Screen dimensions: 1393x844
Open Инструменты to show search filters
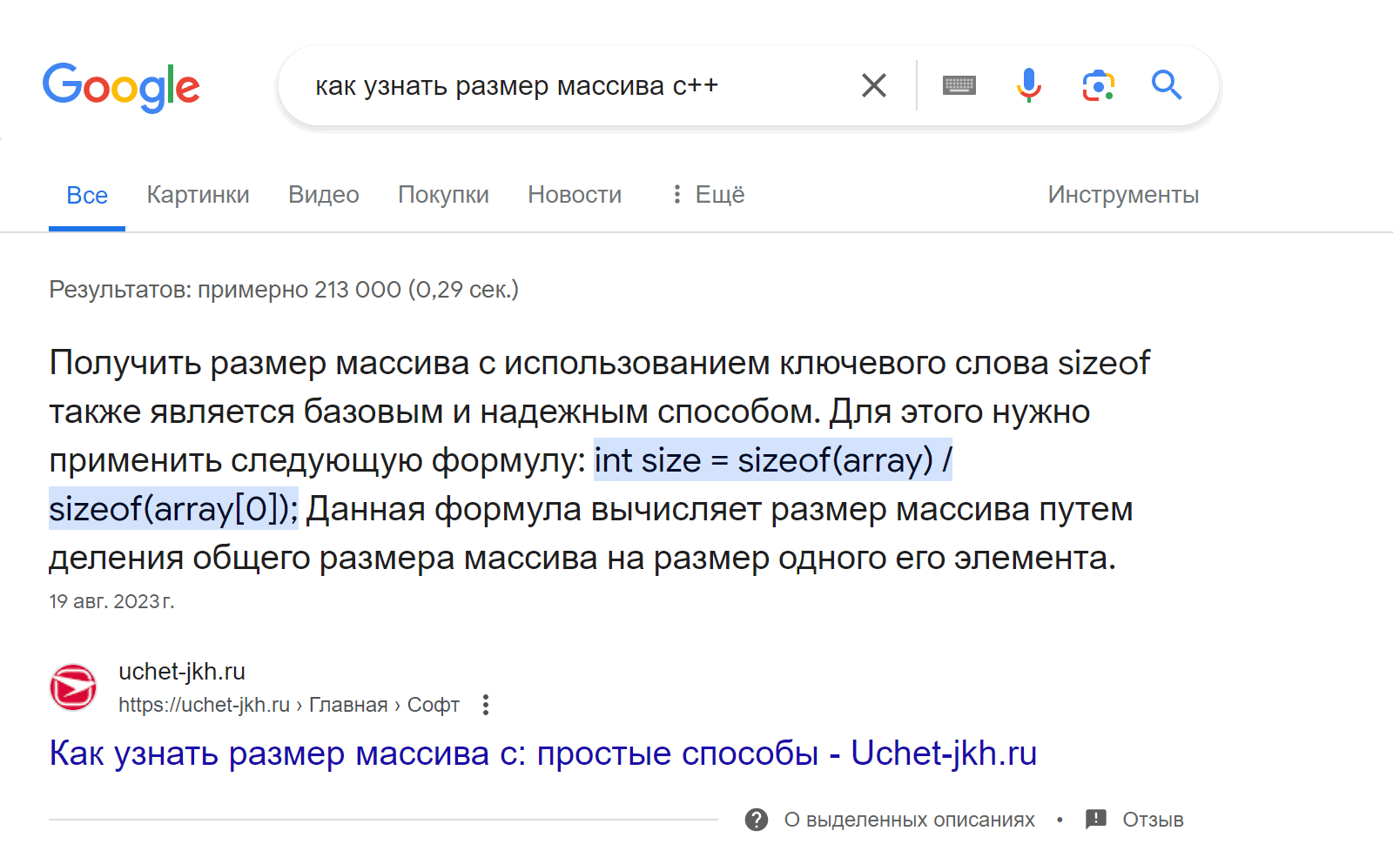click(x=1122, y=194)
